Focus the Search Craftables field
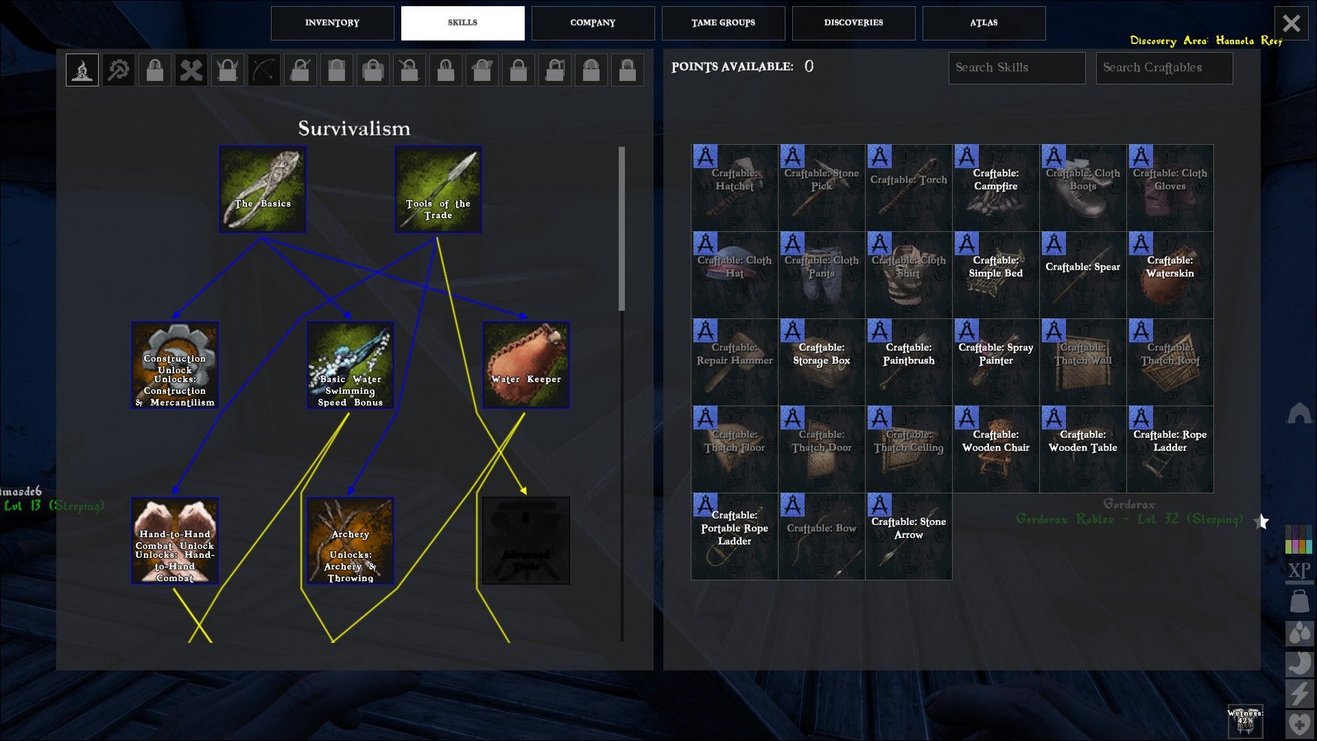Screen dimensions: 1317x741 (x=1164, y=67)
